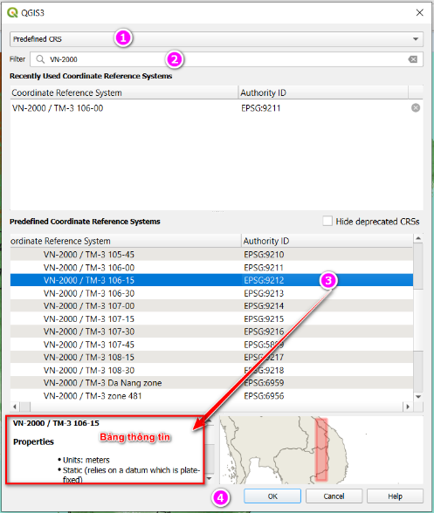This screenshot has height=513, width=434.
Task: Click the up arrow of the CRS list scrollbar
Action: [x=418, y=238]
